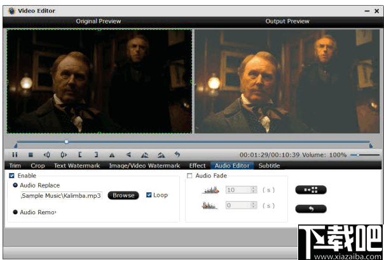Flip the video vertically

pos(128,155)
